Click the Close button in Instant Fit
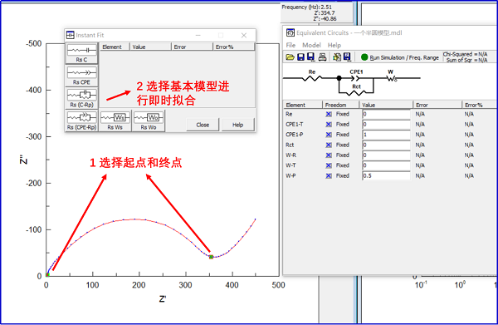The width and height of the screenshot is (498, 325). coord(203,125)
